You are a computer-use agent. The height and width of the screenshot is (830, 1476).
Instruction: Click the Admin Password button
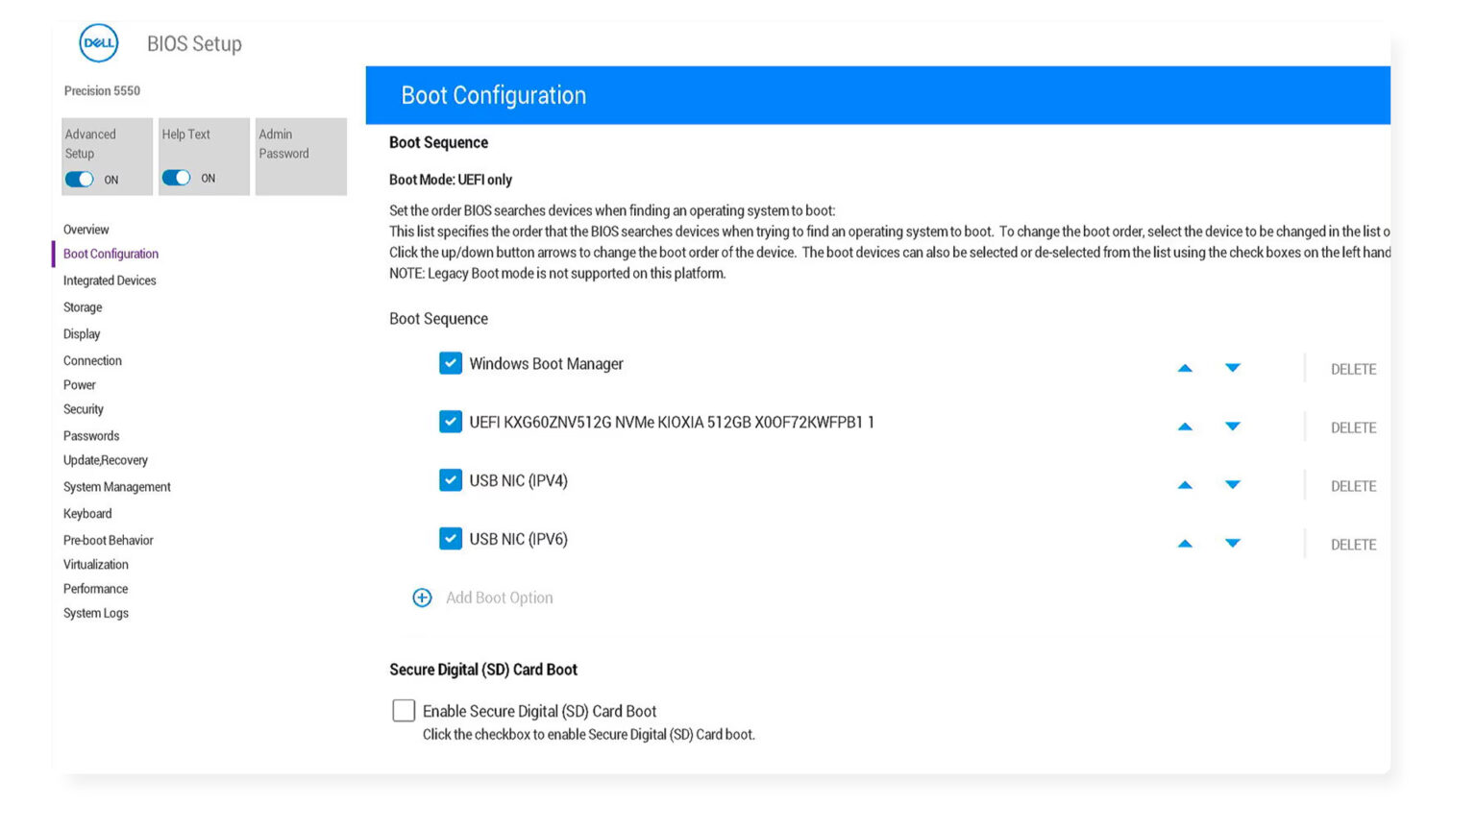coord(301,157)
